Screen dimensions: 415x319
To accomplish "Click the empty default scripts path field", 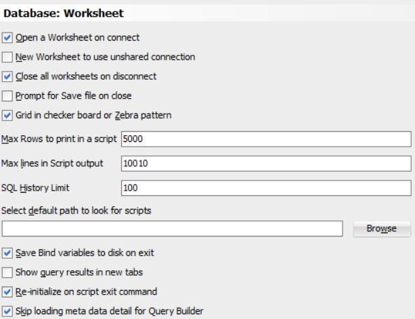I will [x=172, y=229].
